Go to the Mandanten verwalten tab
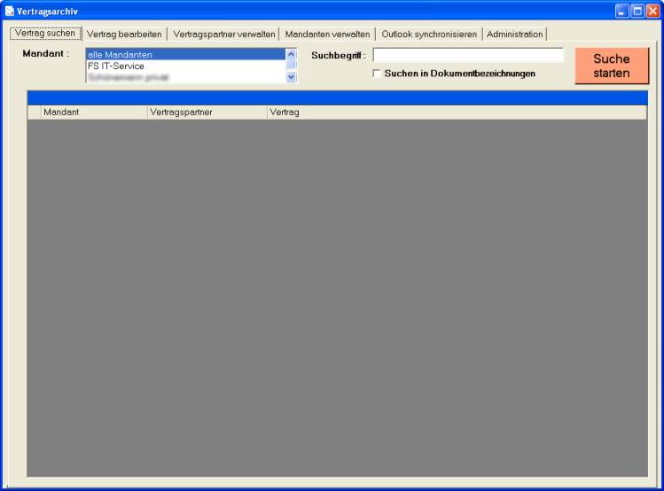Screen dimensions: 664x491 pos(327,34)
